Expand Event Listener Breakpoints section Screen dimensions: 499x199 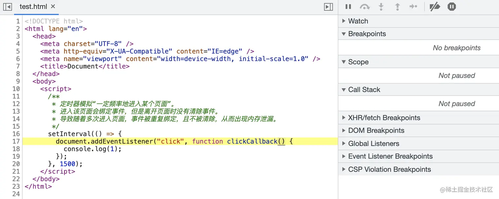[x=418, y=156]
